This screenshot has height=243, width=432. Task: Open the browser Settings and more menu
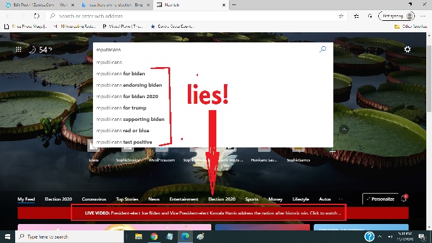tap(423, 16)
